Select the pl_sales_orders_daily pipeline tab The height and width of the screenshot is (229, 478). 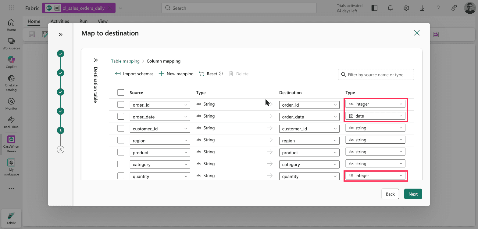(79, 8)
